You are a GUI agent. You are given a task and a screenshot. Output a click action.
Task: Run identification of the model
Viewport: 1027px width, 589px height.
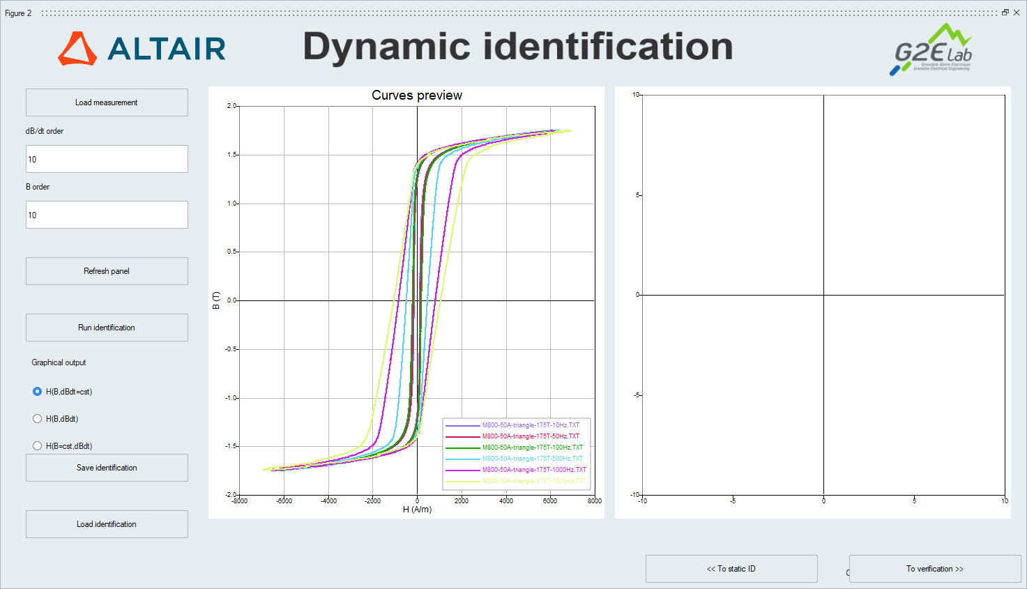pyautogui.click(x=107, y=328)
